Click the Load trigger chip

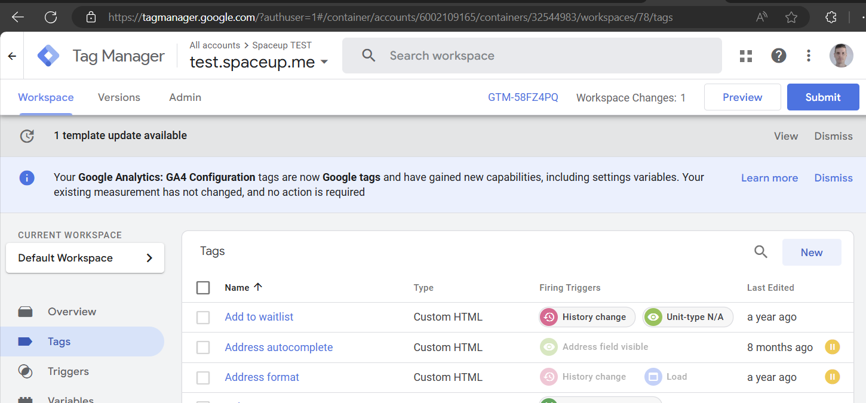(x=667, y=377)
